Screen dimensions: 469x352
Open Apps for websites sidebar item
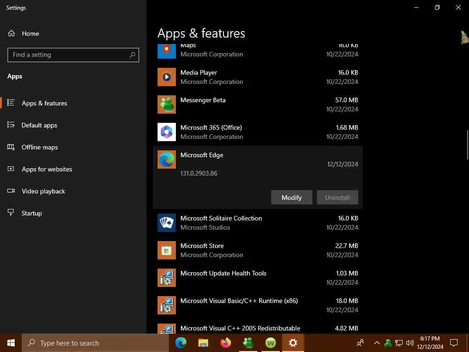[73, 169]
